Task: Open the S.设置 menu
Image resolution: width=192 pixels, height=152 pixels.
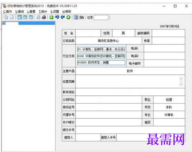Action: click(x=55, y=12)
